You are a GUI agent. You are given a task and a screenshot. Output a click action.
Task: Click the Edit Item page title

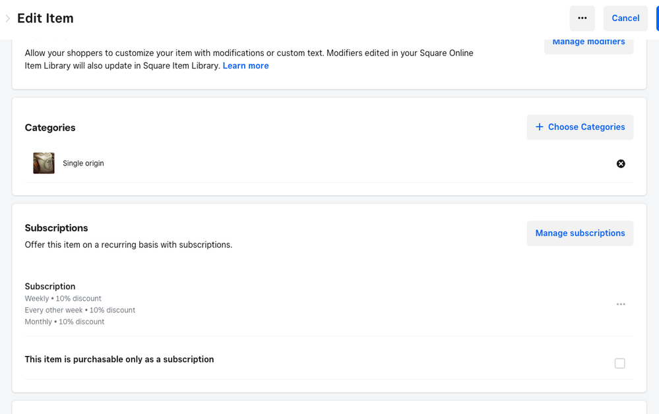click(46, 18)
